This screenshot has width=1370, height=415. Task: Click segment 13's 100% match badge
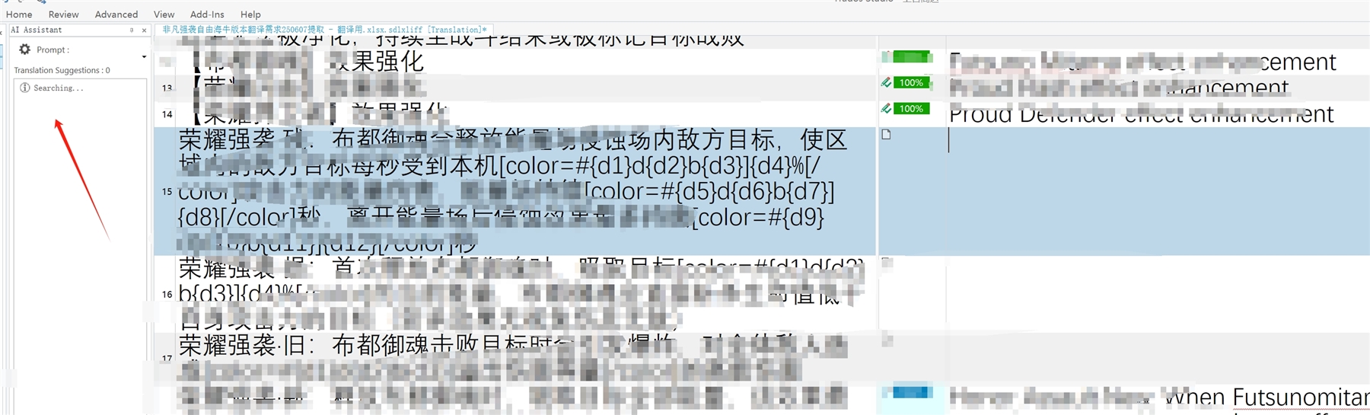pos(911,82)
